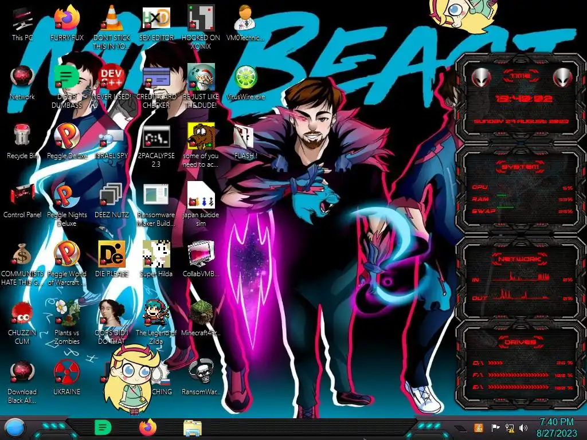
Task: Open the taskbar clock showing 7:40 PM
Action: click(556, 427)
